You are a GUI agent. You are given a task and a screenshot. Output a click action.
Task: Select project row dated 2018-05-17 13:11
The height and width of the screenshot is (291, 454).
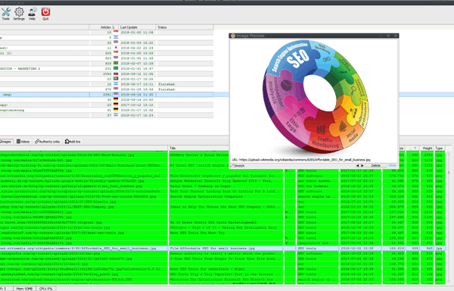point(107,84)
